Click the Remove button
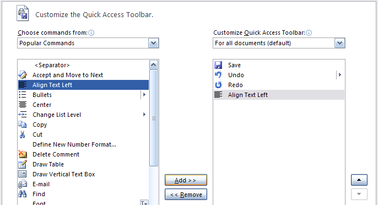 186,195
